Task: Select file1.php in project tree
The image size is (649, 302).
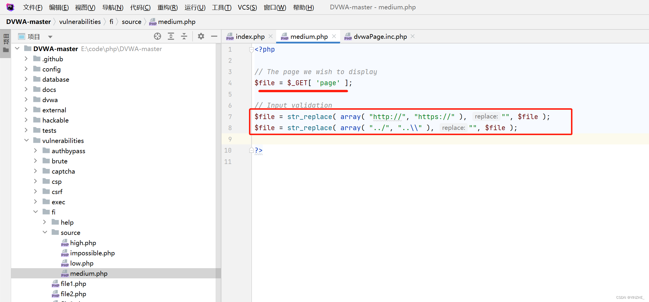Action: [73, 284]
